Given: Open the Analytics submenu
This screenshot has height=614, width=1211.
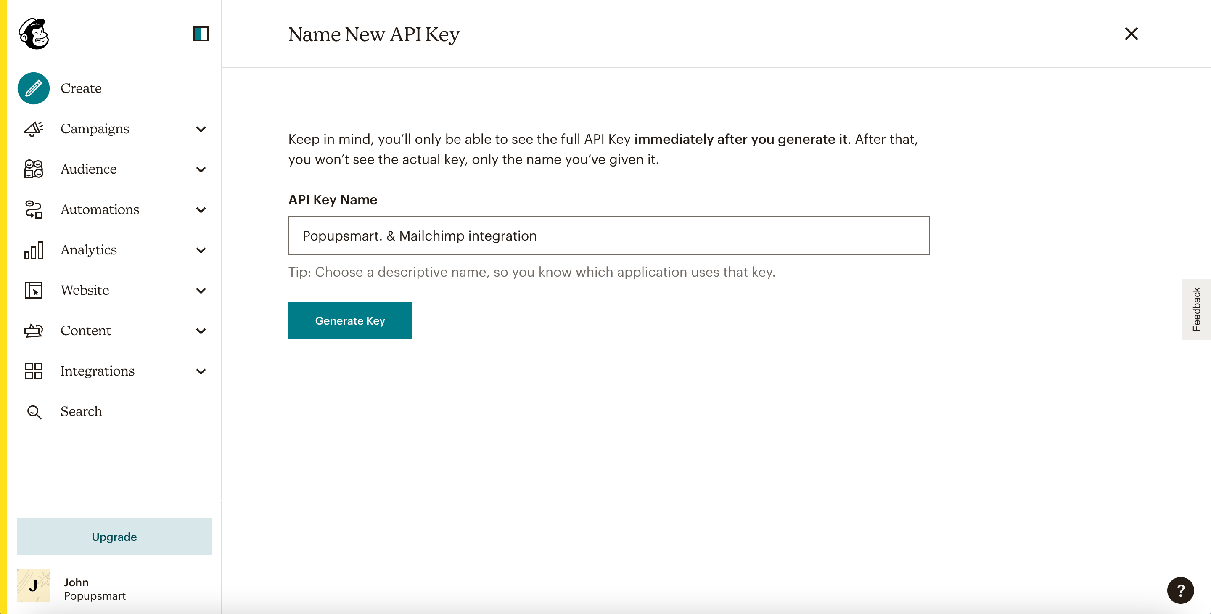Looking at the screenshot, I should coord(201,250).
